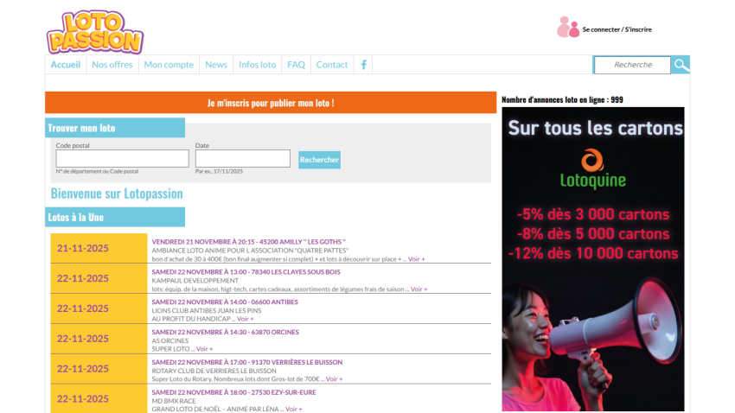Click the Loto Passion logo

tap(95, 32)
